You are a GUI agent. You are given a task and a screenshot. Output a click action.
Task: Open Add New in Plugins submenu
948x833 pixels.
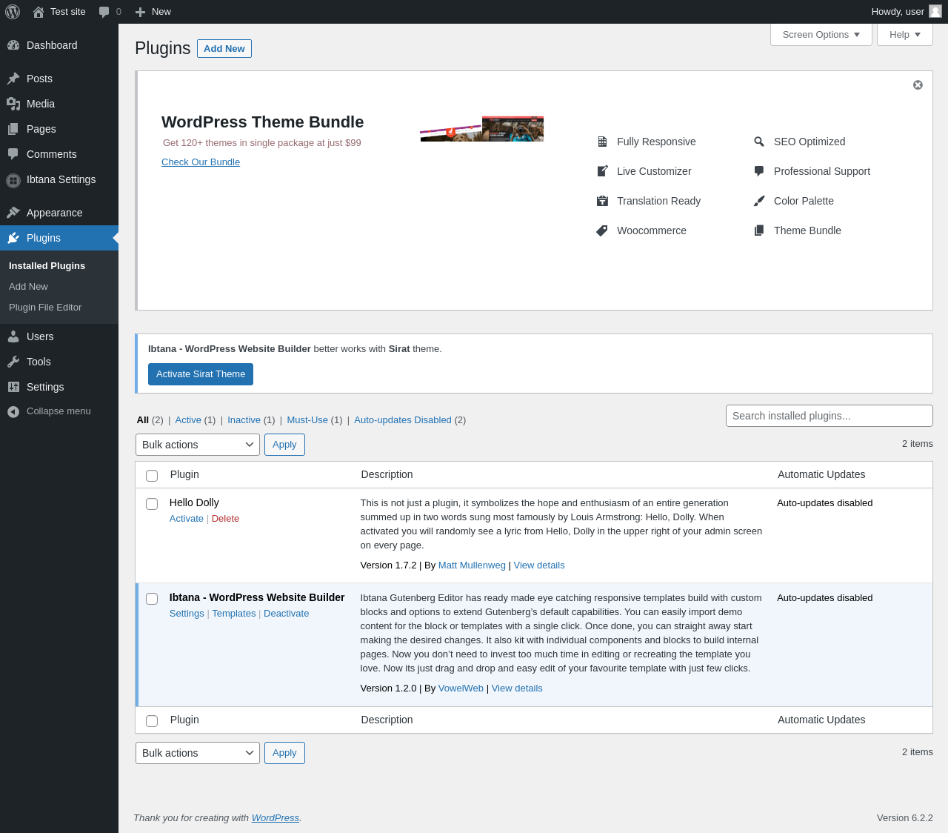point(28,287)
